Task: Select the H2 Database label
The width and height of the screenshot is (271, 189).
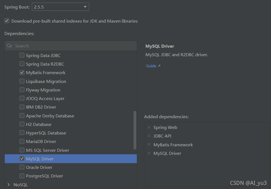Action: click(x=39, y=124)
